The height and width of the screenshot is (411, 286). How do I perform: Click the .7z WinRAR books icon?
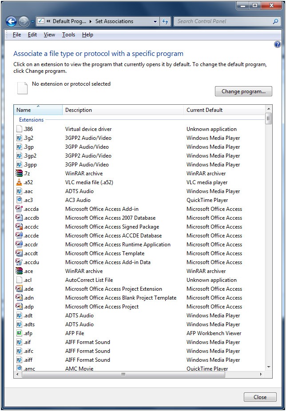coord(19,173)
